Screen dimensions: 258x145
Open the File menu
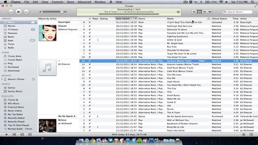pyautogui.click(x=27, y=2)
